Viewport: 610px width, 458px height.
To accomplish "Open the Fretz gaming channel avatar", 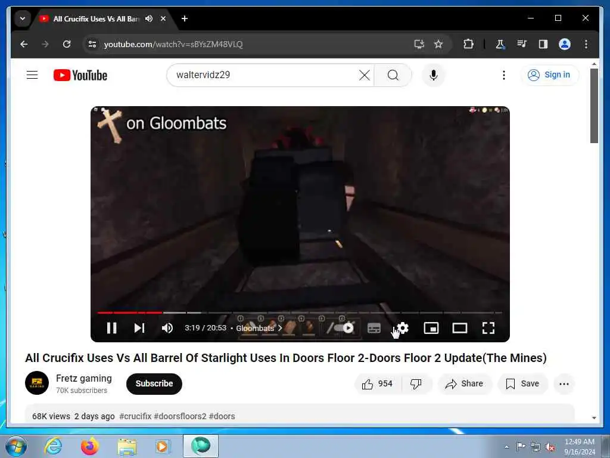I will click(37, 383).
